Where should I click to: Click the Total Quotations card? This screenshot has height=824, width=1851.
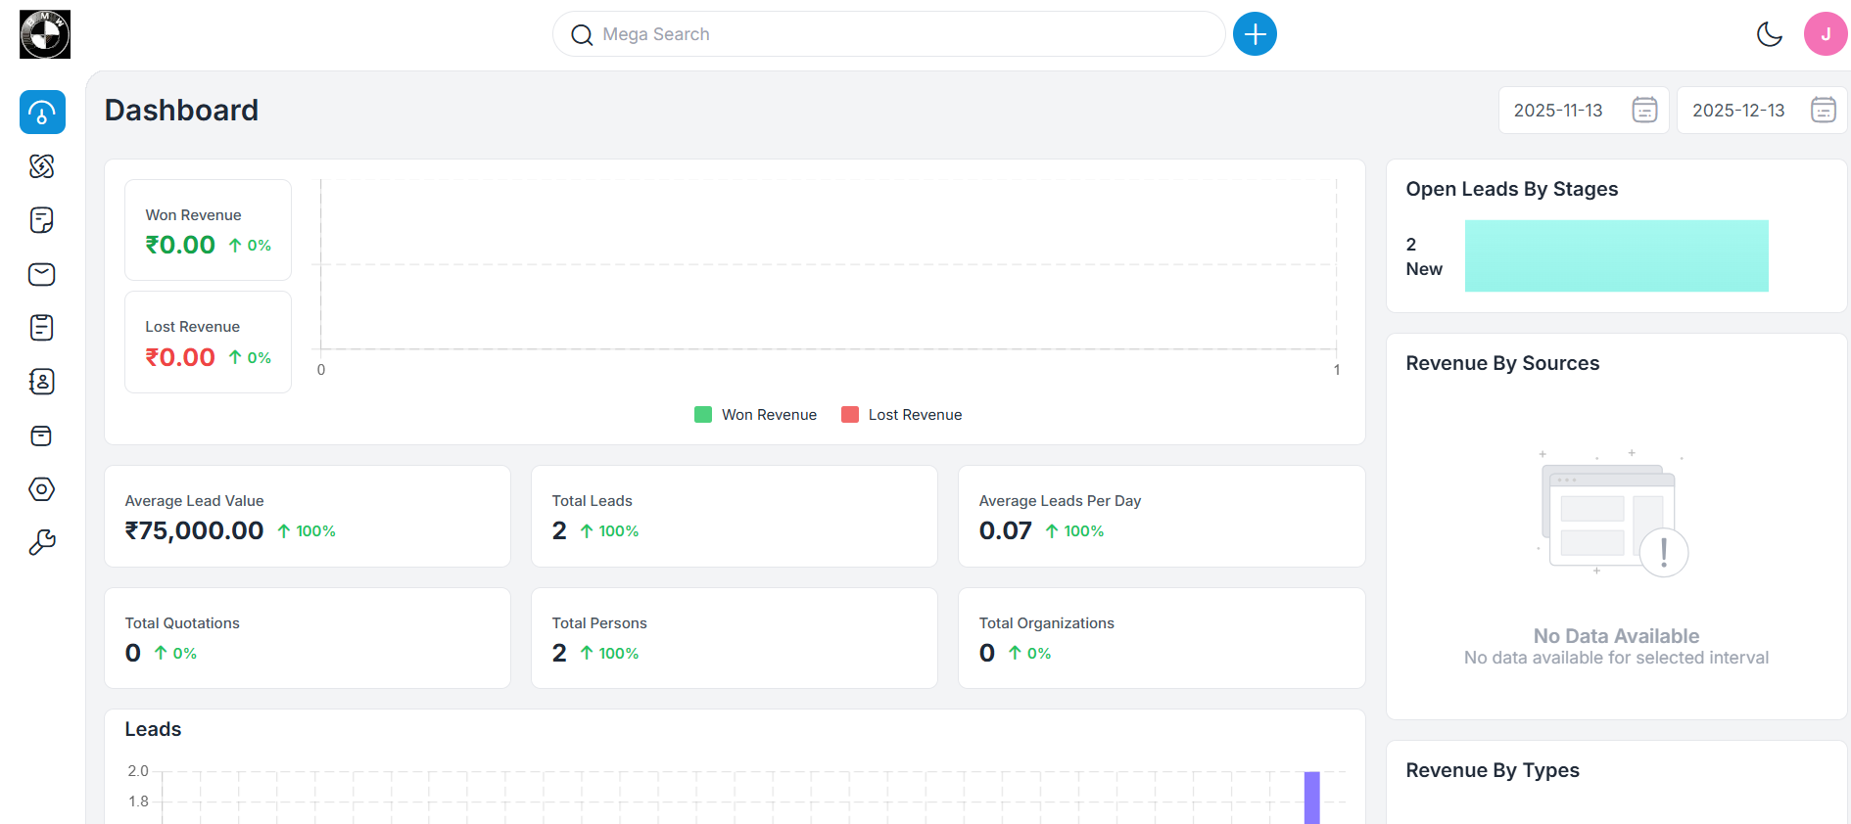[308, 638]
